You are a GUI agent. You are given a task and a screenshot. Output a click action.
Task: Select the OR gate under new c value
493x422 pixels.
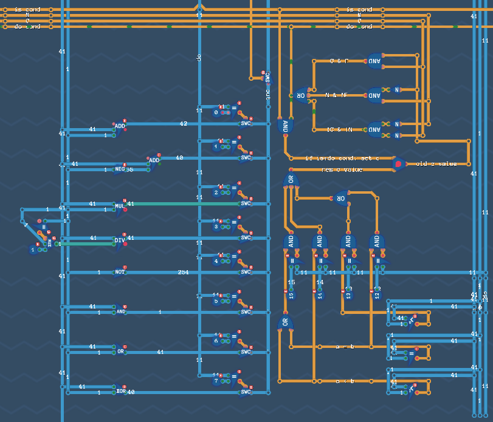tap(291, 180)
